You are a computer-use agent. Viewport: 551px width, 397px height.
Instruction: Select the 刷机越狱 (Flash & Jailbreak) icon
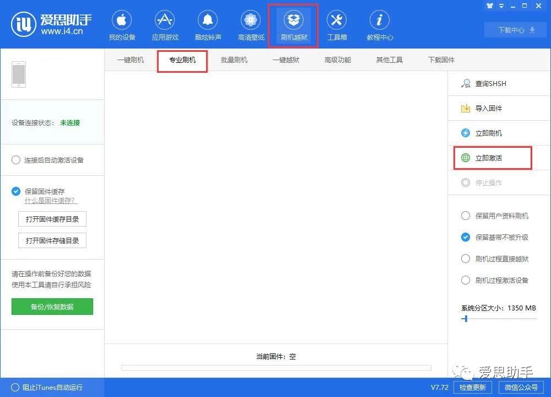(x=293, y=25)
